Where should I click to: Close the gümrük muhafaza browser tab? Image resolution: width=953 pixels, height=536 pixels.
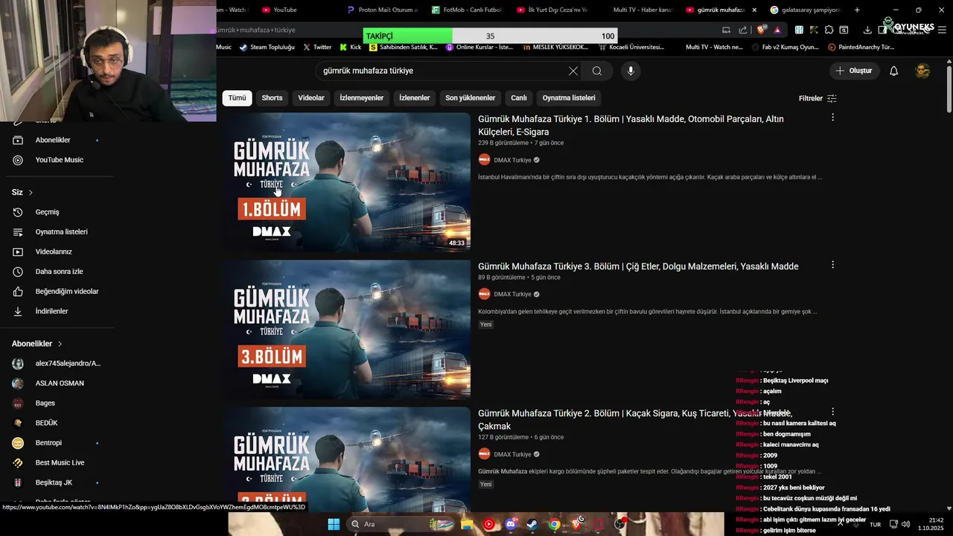[x=754, y=10]
